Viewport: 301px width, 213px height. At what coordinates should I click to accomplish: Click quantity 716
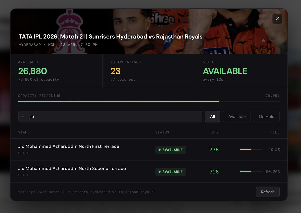click(214, 172)
